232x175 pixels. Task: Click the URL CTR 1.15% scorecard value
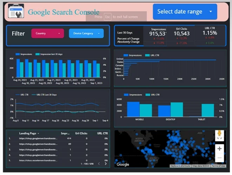(210, 33)
